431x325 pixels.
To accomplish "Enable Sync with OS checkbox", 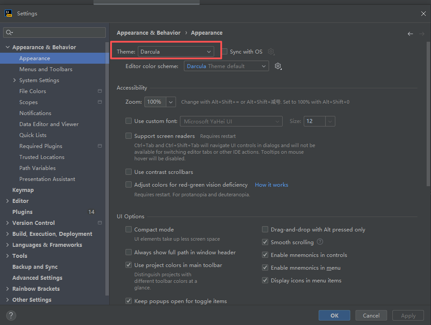I will tap(225, 51).
